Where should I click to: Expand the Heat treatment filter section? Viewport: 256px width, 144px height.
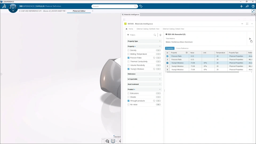coord(144,84)
